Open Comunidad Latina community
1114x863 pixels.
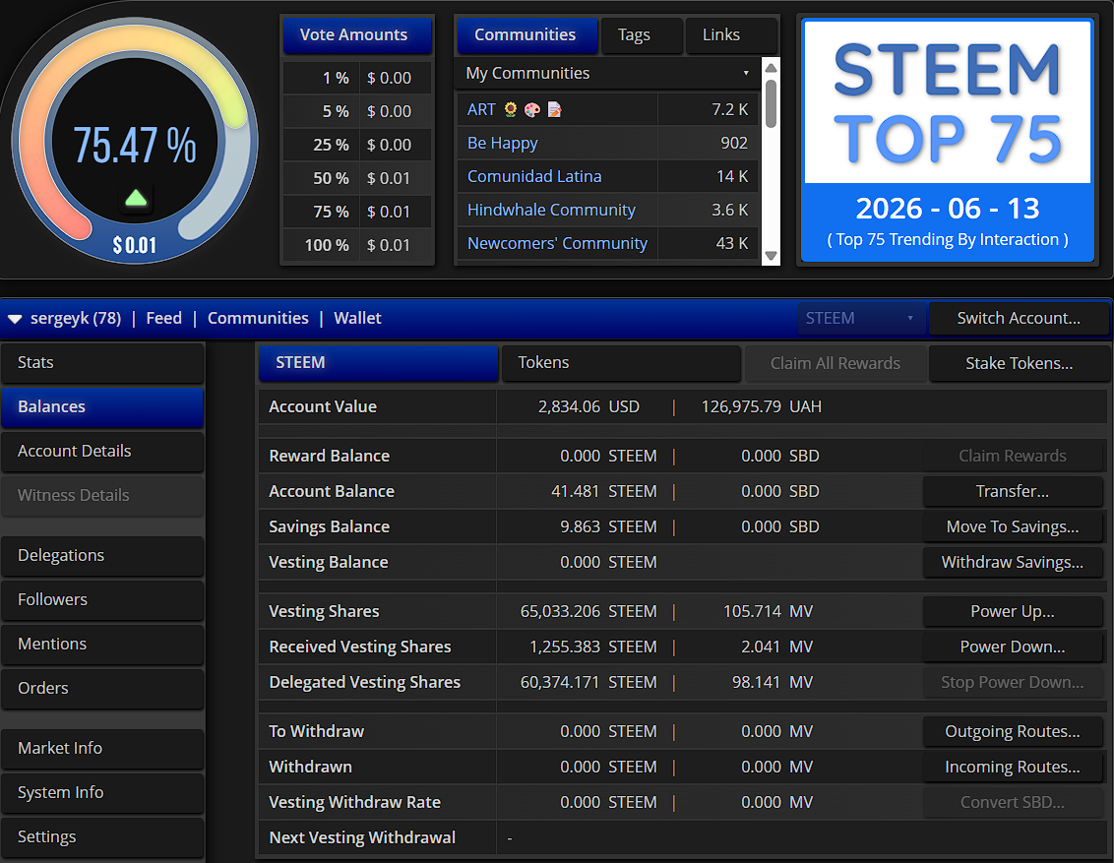coord(534,176)
